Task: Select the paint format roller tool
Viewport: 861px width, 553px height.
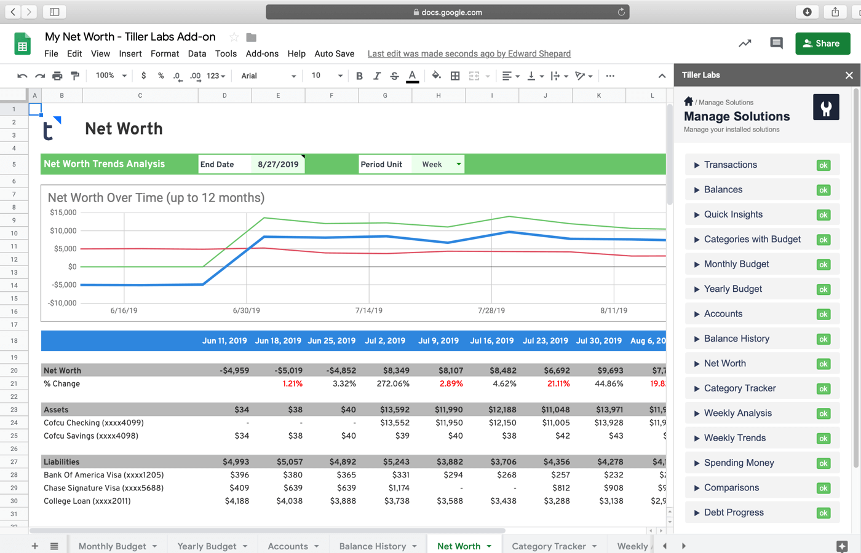Action: pyautogui.click(x=75, y=76)
